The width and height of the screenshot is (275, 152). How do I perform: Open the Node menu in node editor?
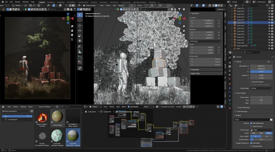(x=124, y=106)
